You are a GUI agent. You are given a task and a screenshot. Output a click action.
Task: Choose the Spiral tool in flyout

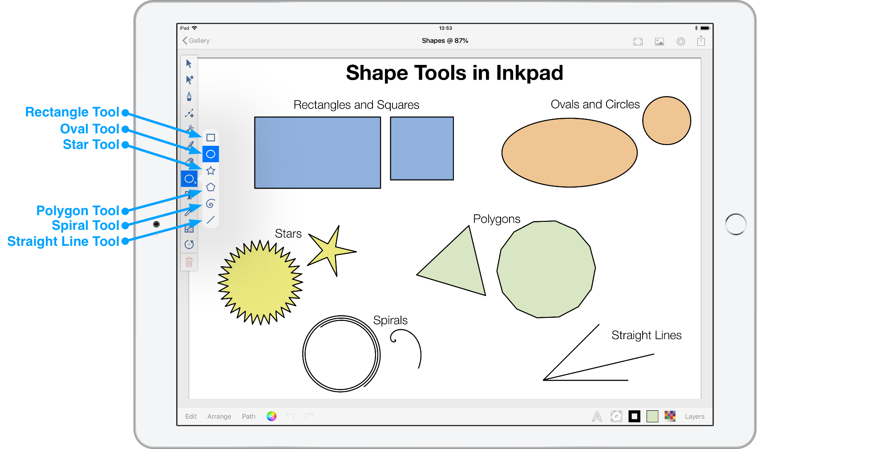(210, 204)
